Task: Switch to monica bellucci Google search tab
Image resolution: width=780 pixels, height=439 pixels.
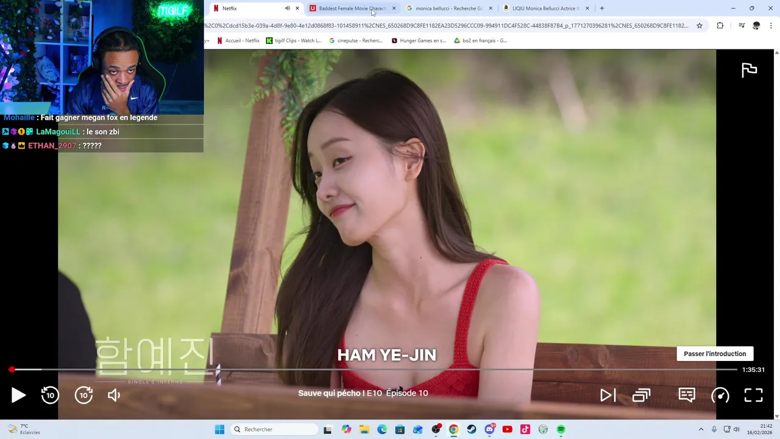Action: click(x=448, y=9)
